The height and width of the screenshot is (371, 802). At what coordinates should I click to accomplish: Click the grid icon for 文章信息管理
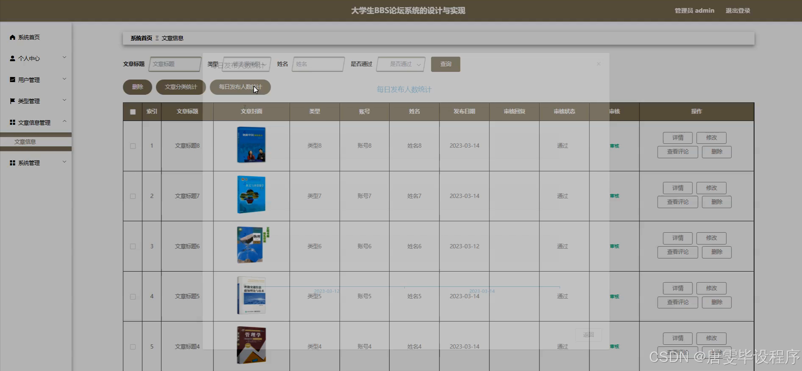pyautogui.click(x=12, y=122)
